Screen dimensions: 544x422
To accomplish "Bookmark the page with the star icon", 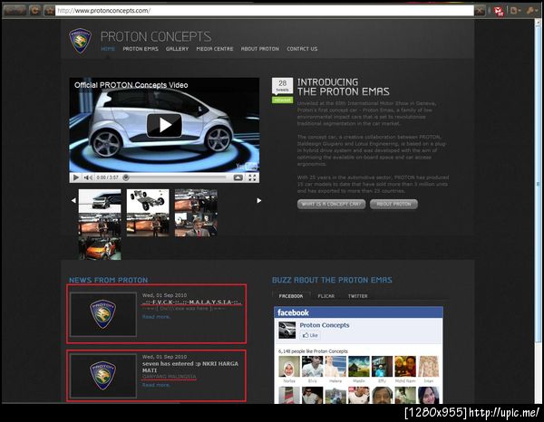I will click(x=49, y=10).
